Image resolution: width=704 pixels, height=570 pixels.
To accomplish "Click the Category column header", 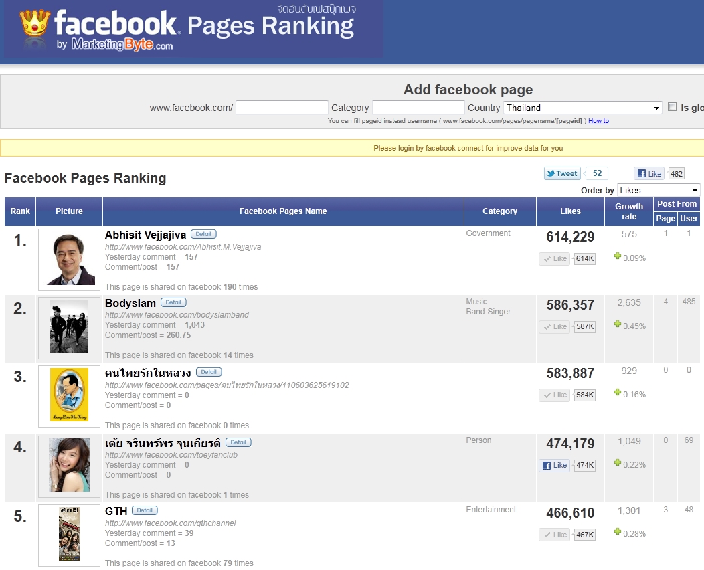I will click(x=500, y=211).
